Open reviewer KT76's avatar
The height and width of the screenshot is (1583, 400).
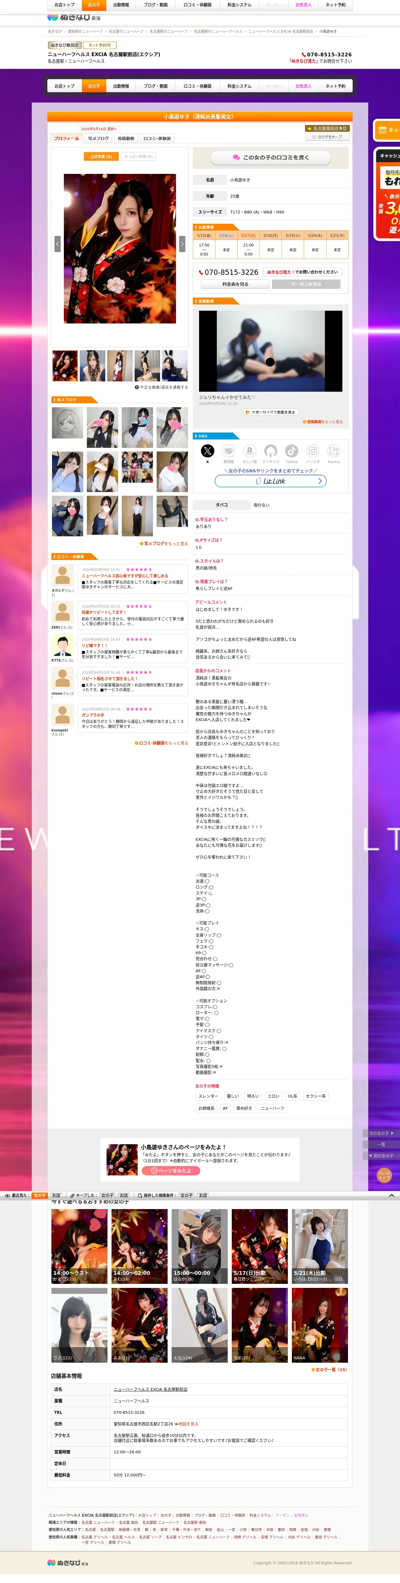[x=62, y=646]
